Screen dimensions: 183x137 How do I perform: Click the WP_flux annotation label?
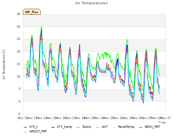click(x=32, y=12)
